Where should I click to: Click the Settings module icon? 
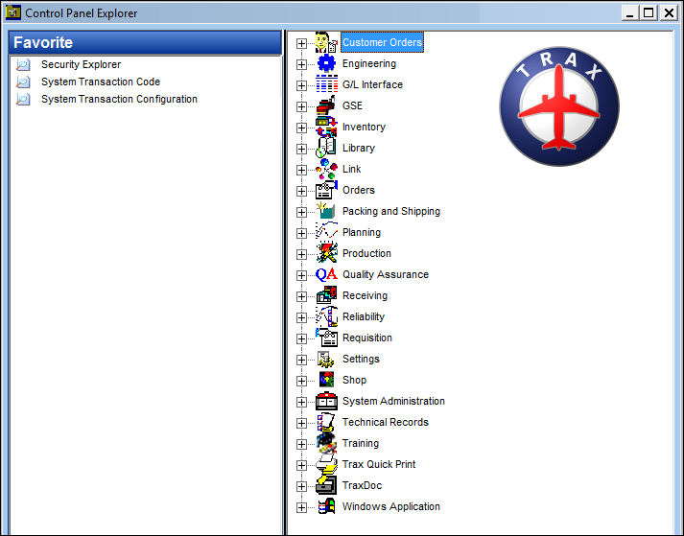(326, 359)
